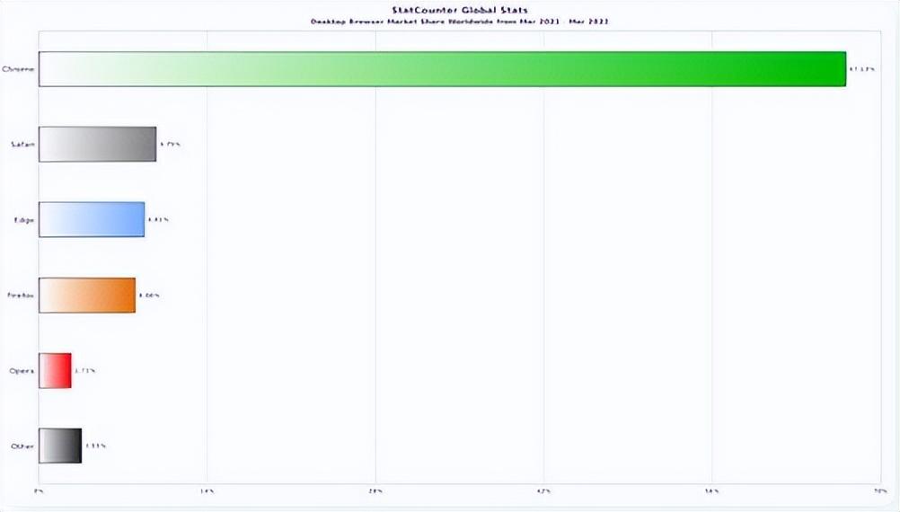Select the gray Safari bar

[97, 144]
